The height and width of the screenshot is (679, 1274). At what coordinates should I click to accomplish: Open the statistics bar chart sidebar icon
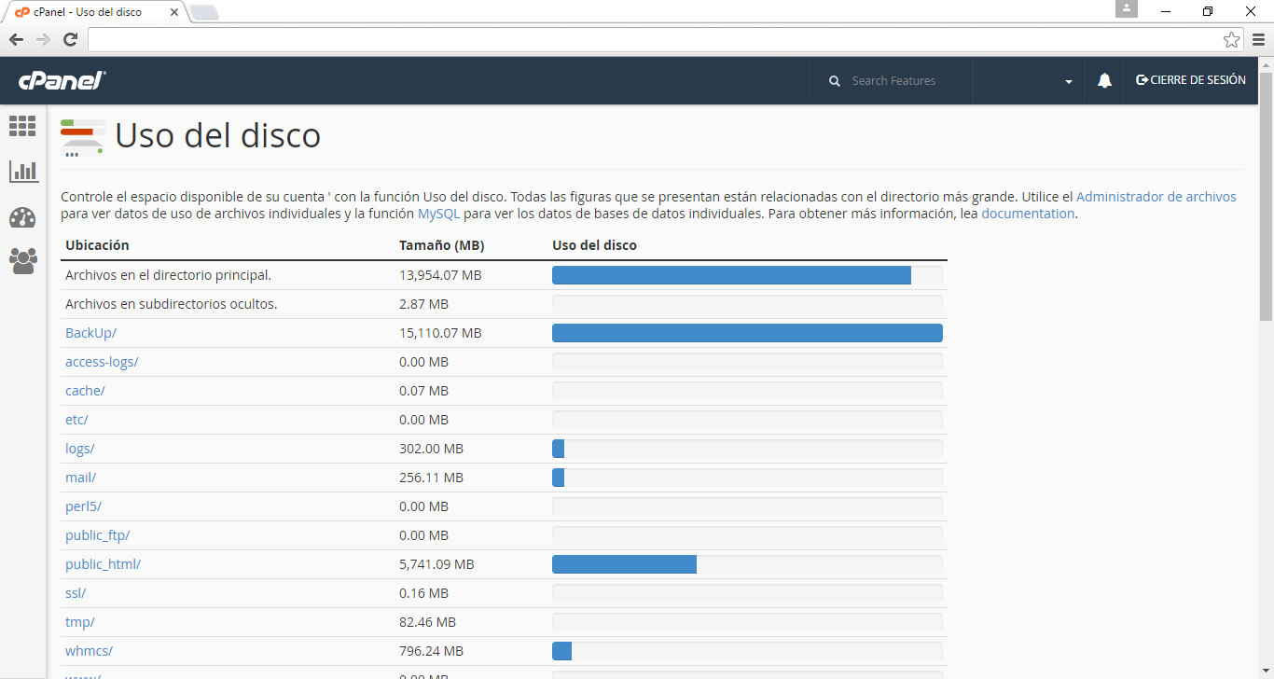coord(22,172)
